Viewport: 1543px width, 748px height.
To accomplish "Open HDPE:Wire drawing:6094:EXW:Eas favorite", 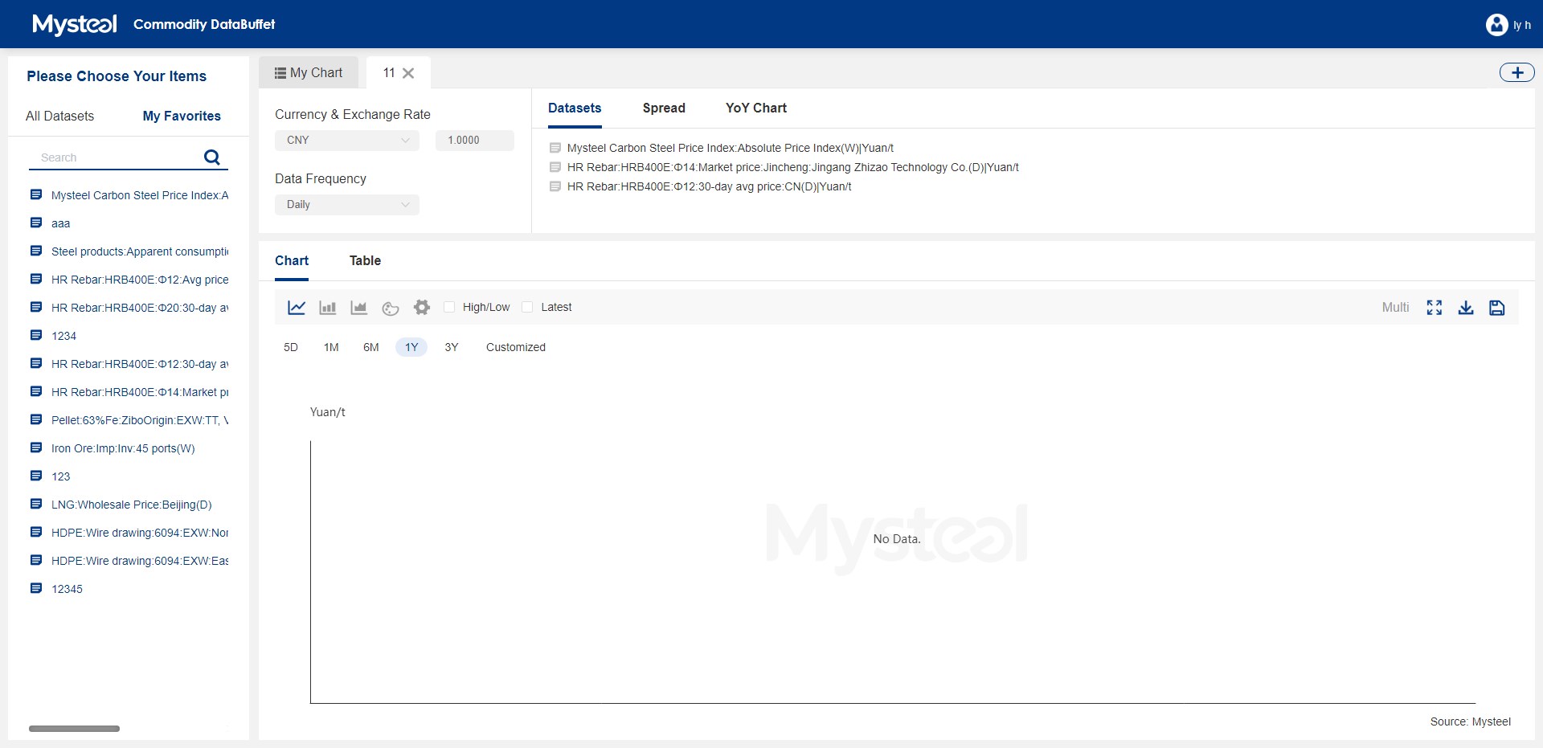I will [140, 561].
